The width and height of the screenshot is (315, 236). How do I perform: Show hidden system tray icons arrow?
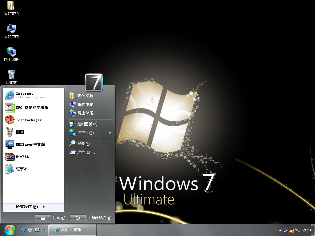pos(280,230)
